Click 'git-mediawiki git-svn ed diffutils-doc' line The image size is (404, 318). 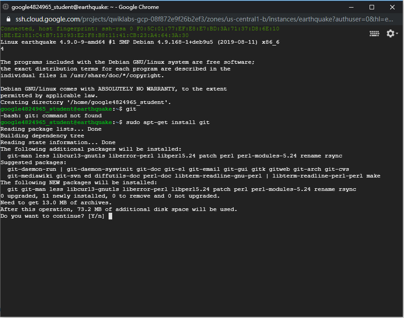[x=194, y=176]
